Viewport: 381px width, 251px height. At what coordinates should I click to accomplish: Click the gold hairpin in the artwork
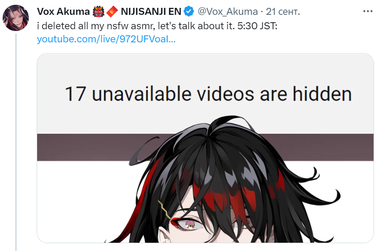164,209
